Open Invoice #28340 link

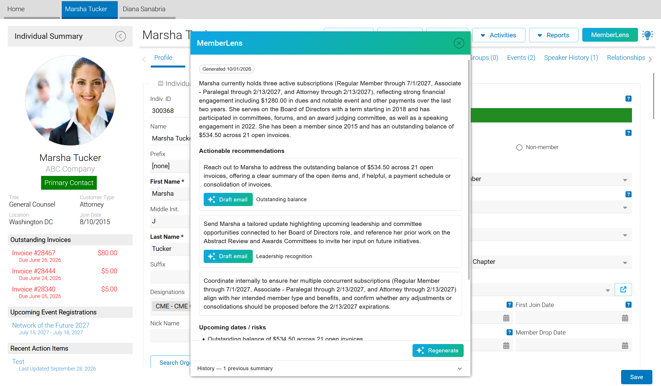point(34,289)
